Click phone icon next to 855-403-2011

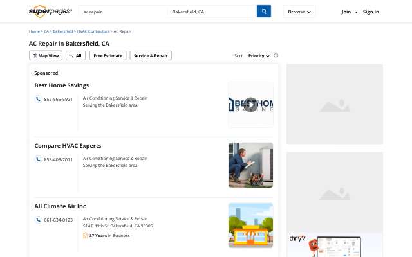(x=39, y=159)
